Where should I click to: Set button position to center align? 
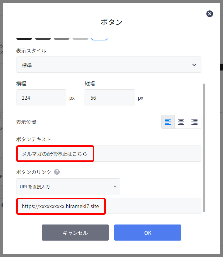(x=181, y=122)
